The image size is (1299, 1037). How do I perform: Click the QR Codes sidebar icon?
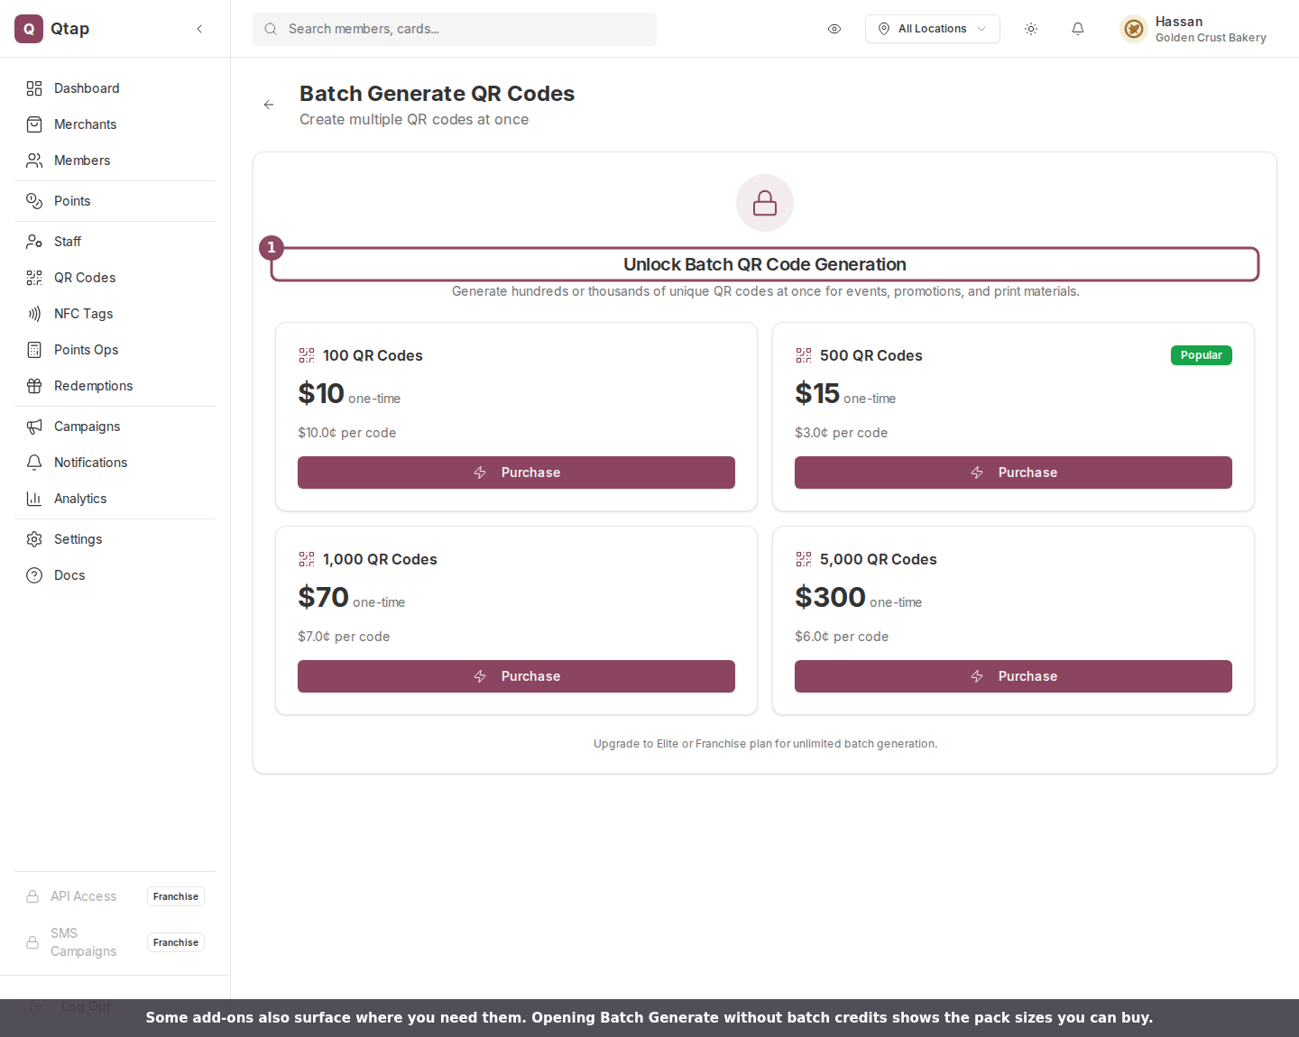[34, 278]
